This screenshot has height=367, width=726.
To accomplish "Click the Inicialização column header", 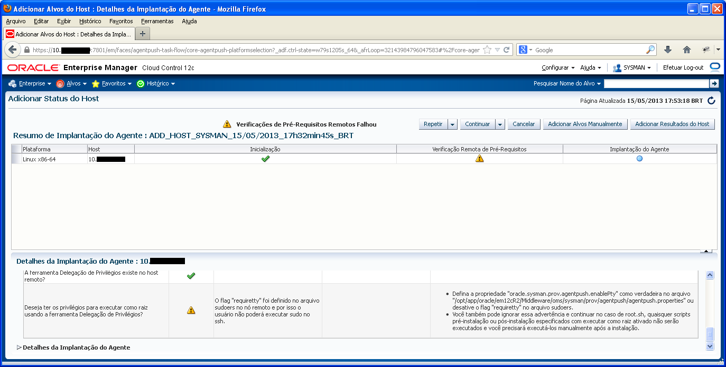I will (265, 149).
